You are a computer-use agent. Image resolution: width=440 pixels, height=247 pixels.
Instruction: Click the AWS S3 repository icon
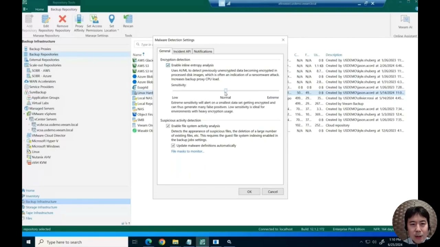pyautogui.click(x=135, y=66)
